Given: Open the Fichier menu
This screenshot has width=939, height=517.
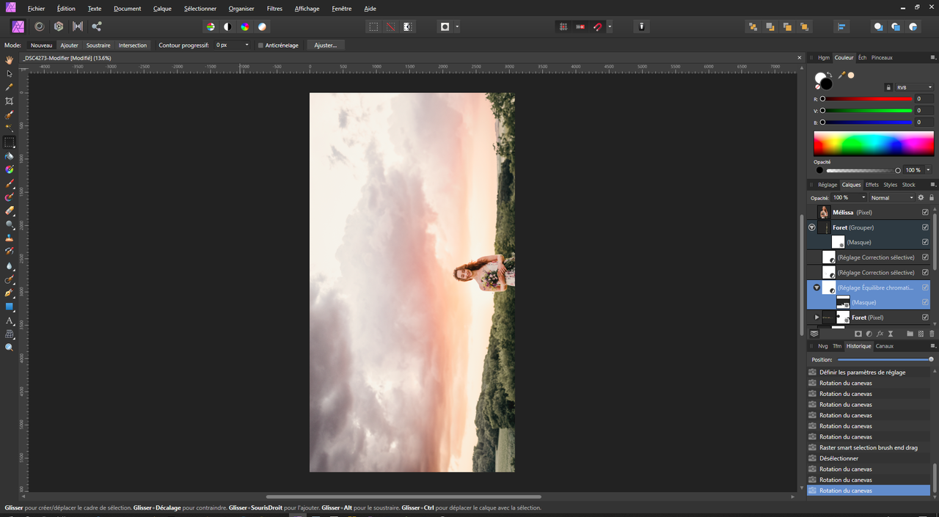Looking at the screenshot, I should [36, 9].
